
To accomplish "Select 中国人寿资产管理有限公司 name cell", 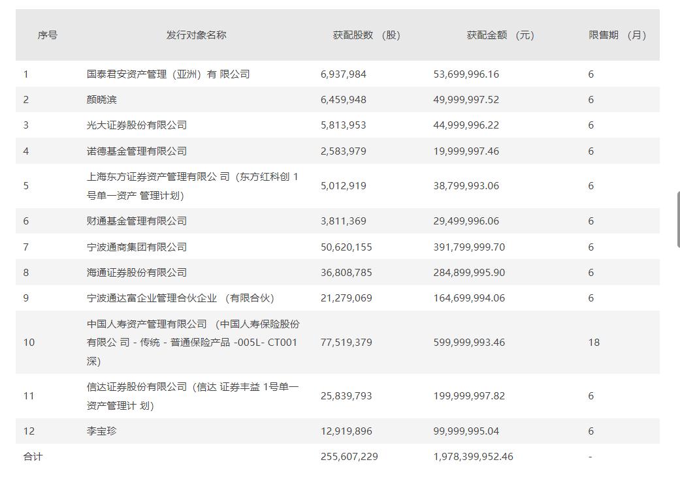I will tap(193, 343).
